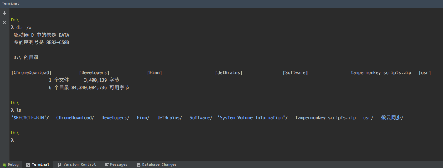Close the current terminal session with X icon
443x168 pixels.
coord(4,23)
